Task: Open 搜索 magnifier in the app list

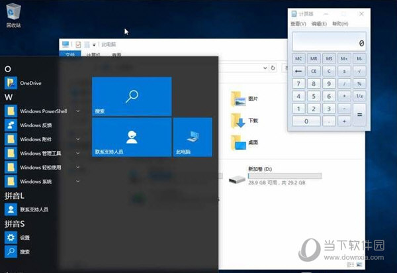Action: tap(11, 251)
